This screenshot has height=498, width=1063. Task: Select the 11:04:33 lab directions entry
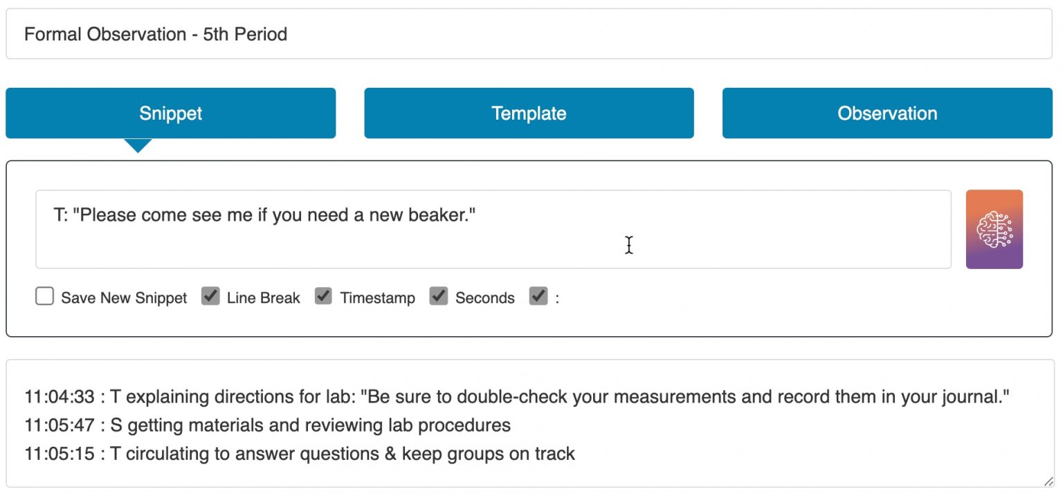[x=516, y=396]
